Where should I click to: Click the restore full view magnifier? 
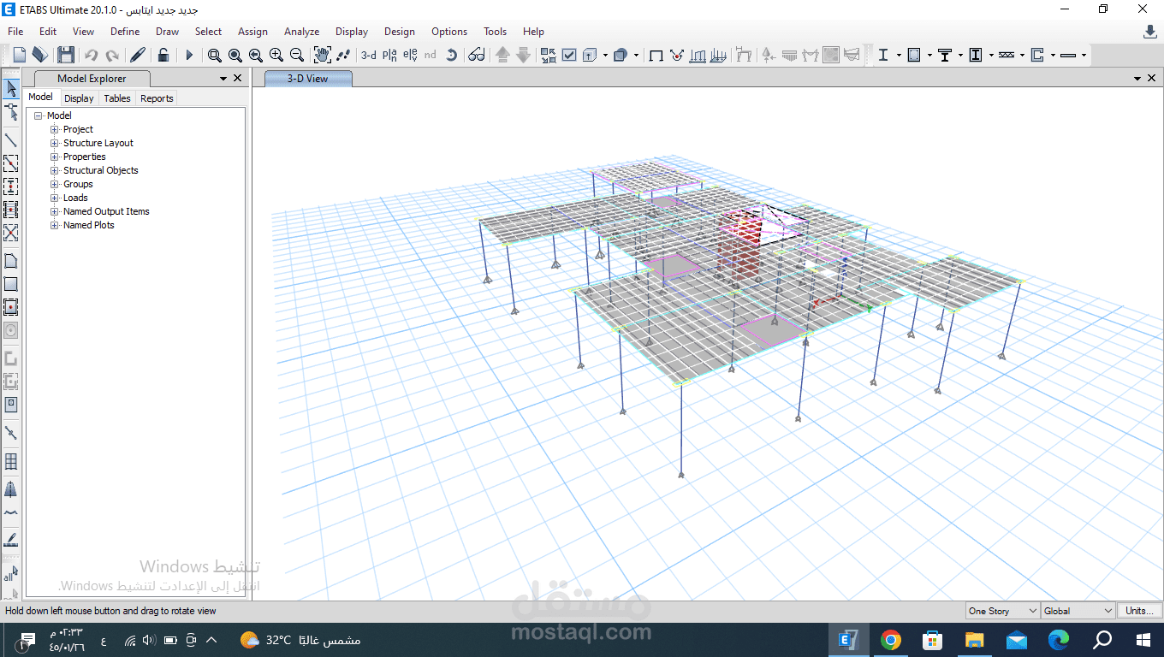coord(235,55)
